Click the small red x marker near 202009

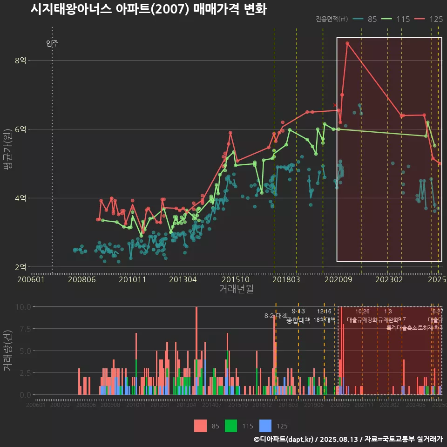click(335, 105)
